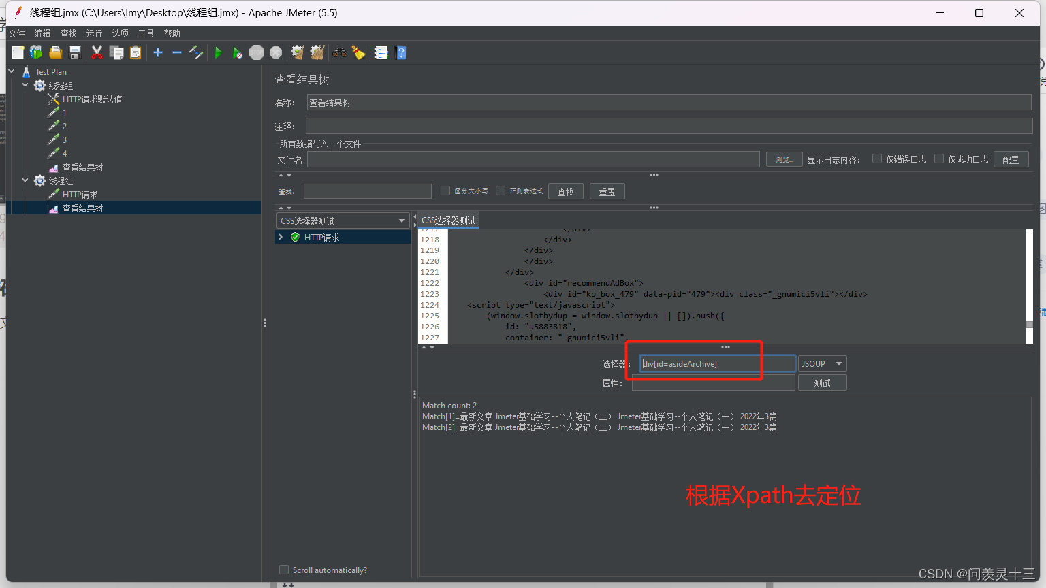Click the 重置 button
Image resolution: width=1046 pixels, height=588 pixels.
tap(607, 192)
